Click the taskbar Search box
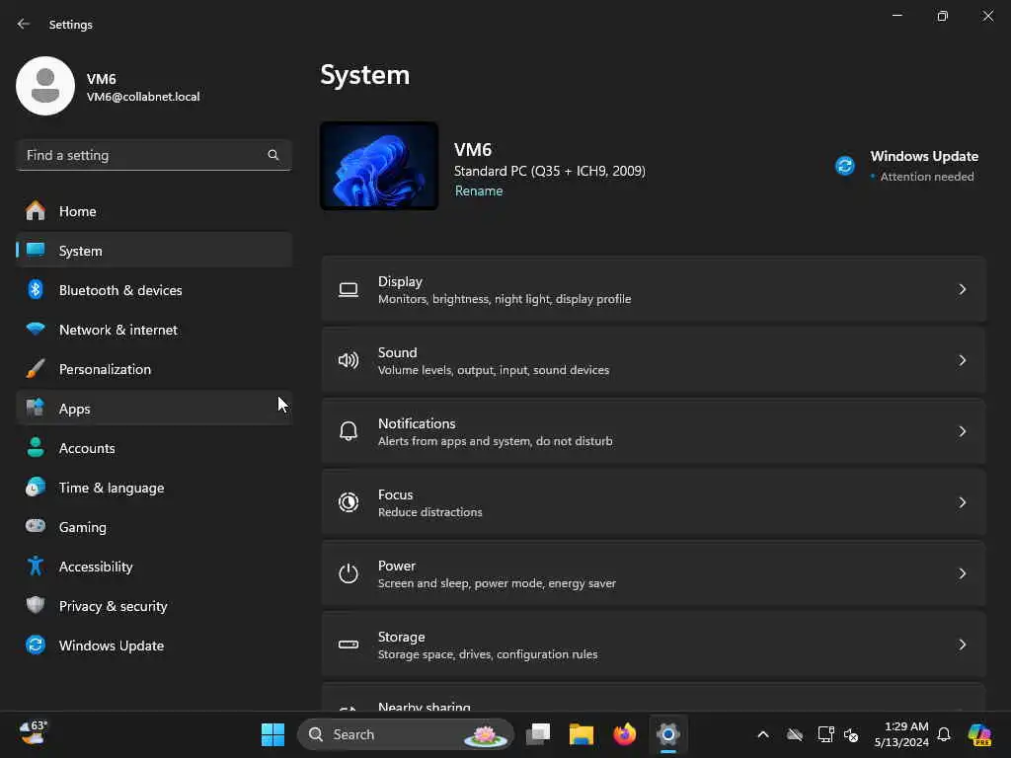The height and width of the screenshot is (758, 1011). tap(406, 734)
